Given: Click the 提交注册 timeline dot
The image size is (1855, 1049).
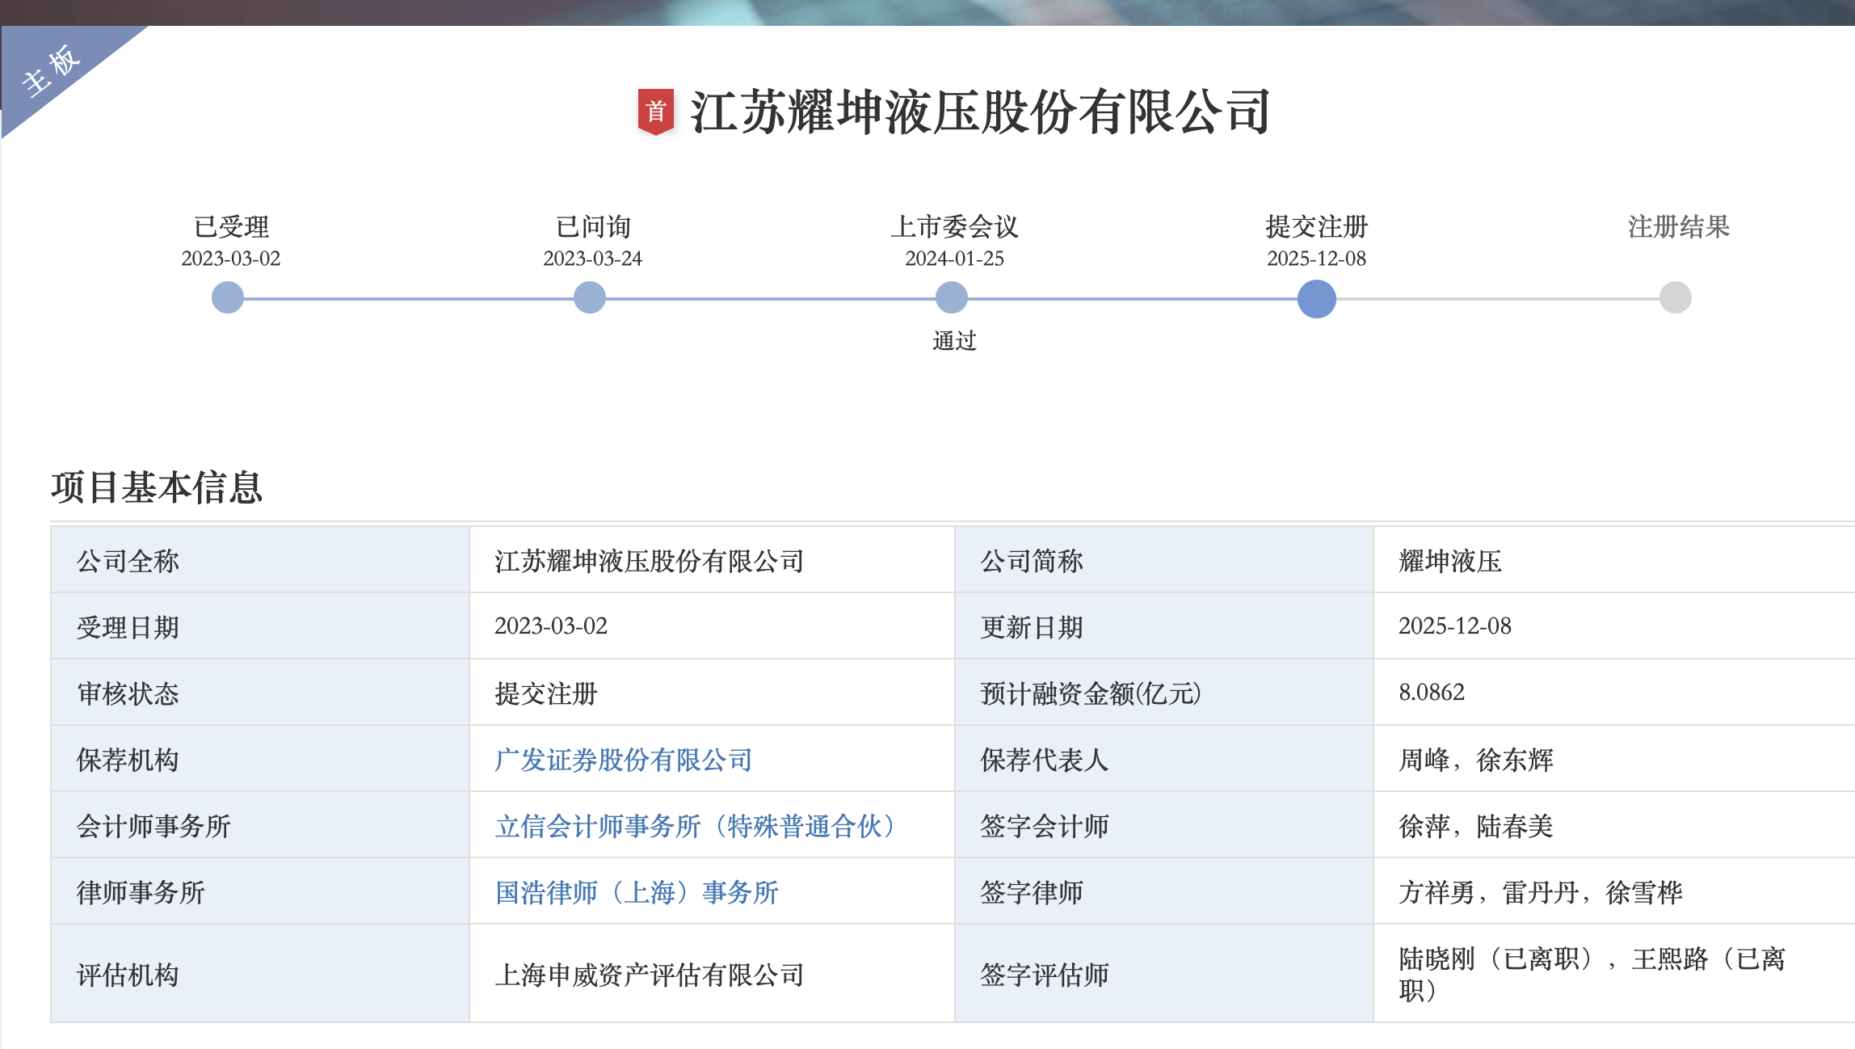Looking at the screenshot, I should (x=1316, y=298).
